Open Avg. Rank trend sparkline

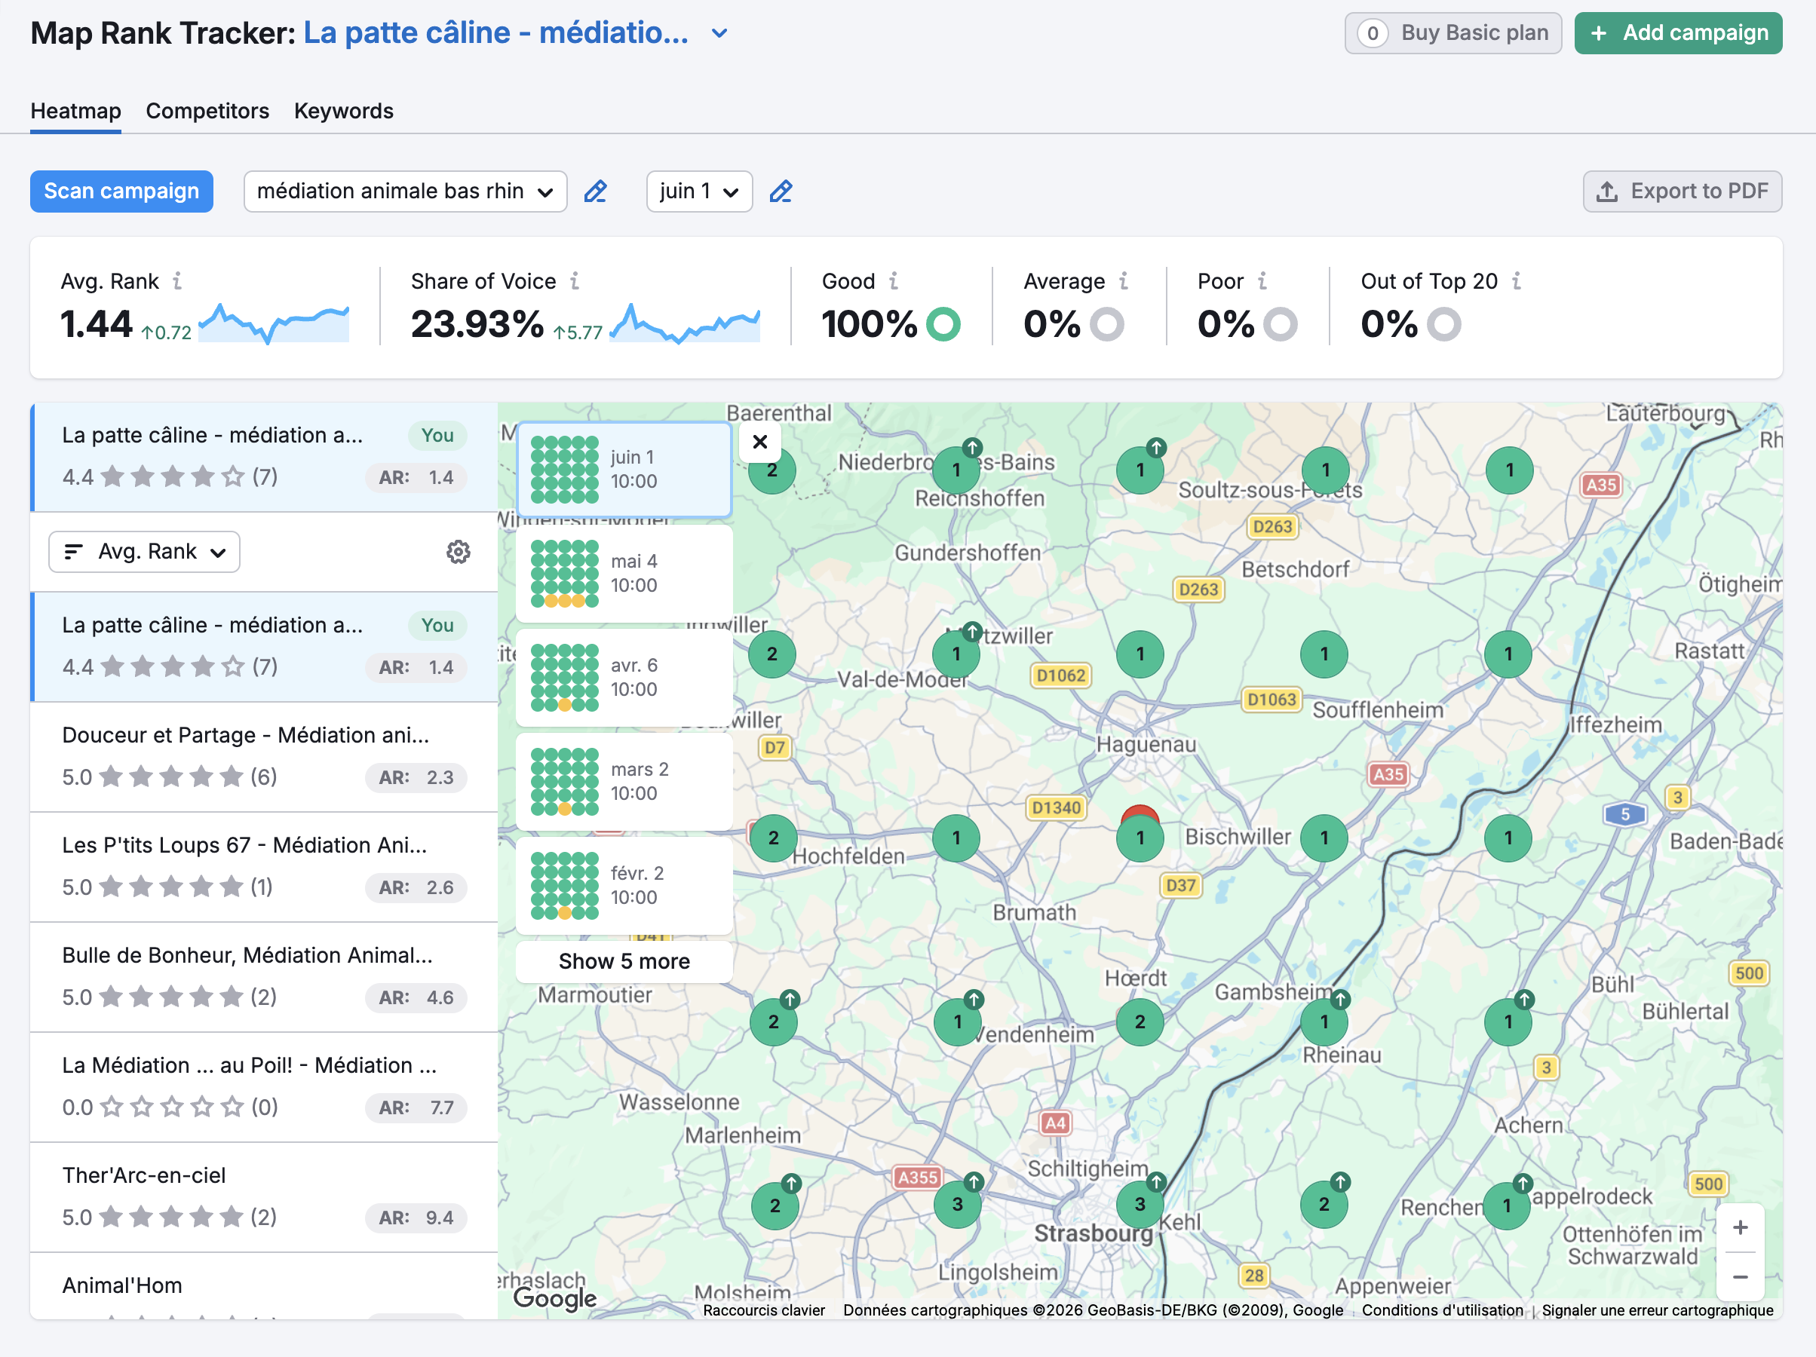pos(274,323)
